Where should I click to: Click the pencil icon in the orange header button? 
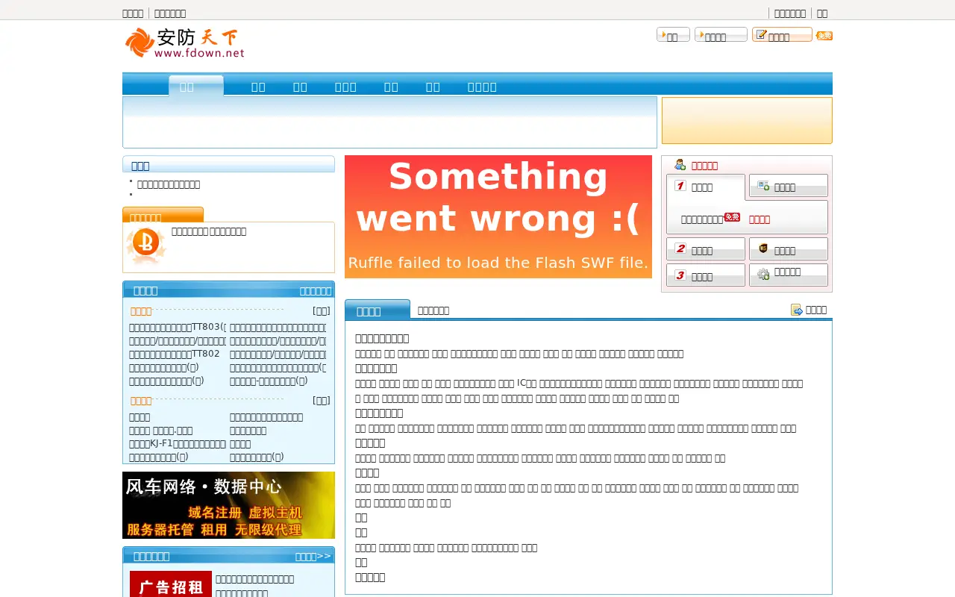(x=761, y=35)
